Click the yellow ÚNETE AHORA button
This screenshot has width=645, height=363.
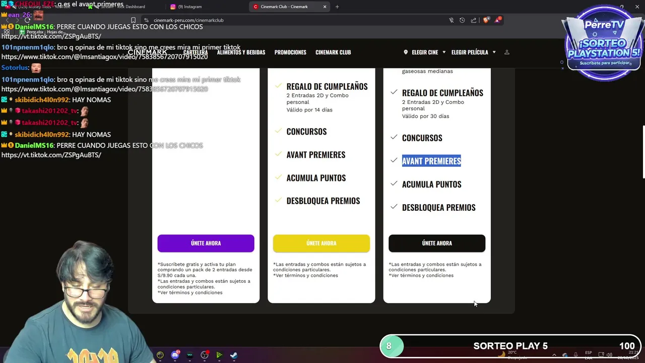tap(321, 243)
